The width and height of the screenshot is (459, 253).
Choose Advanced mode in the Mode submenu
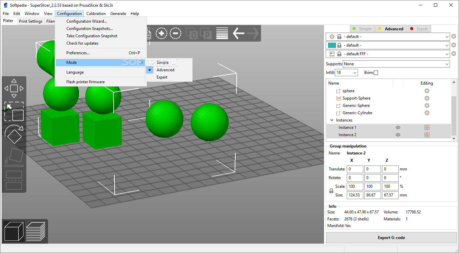tap(169, 70)
